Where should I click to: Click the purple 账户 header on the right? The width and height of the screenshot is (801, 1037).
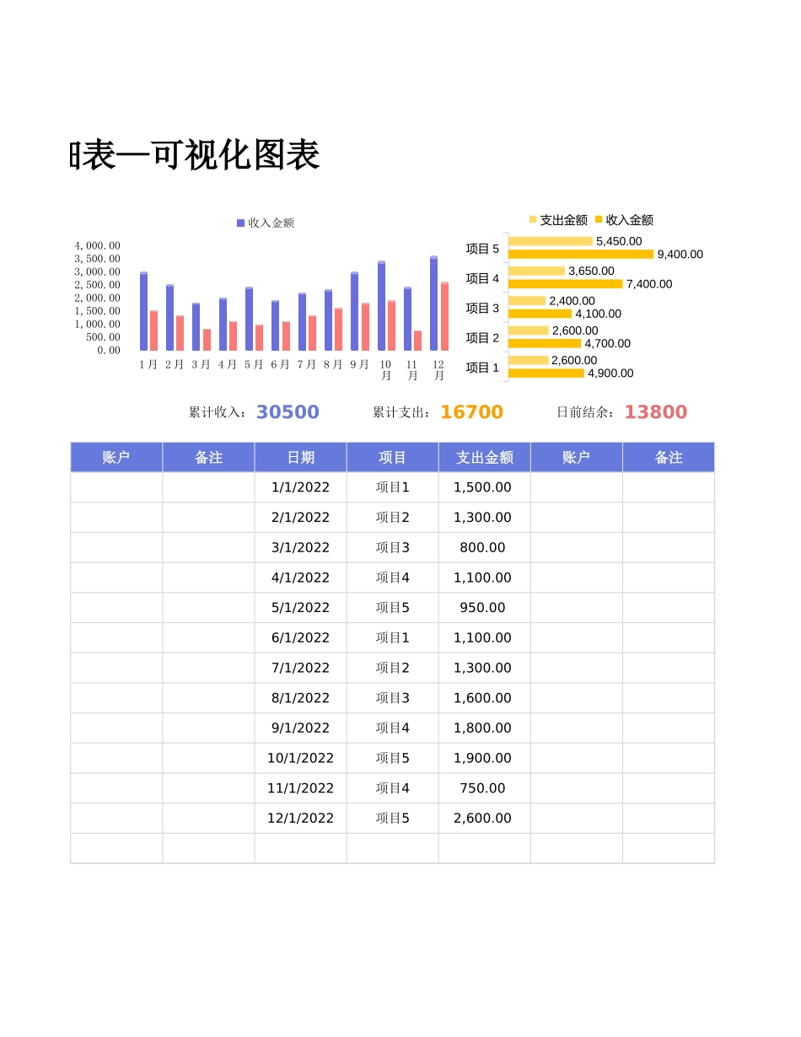pyautogui.click(x=575, y=457)
